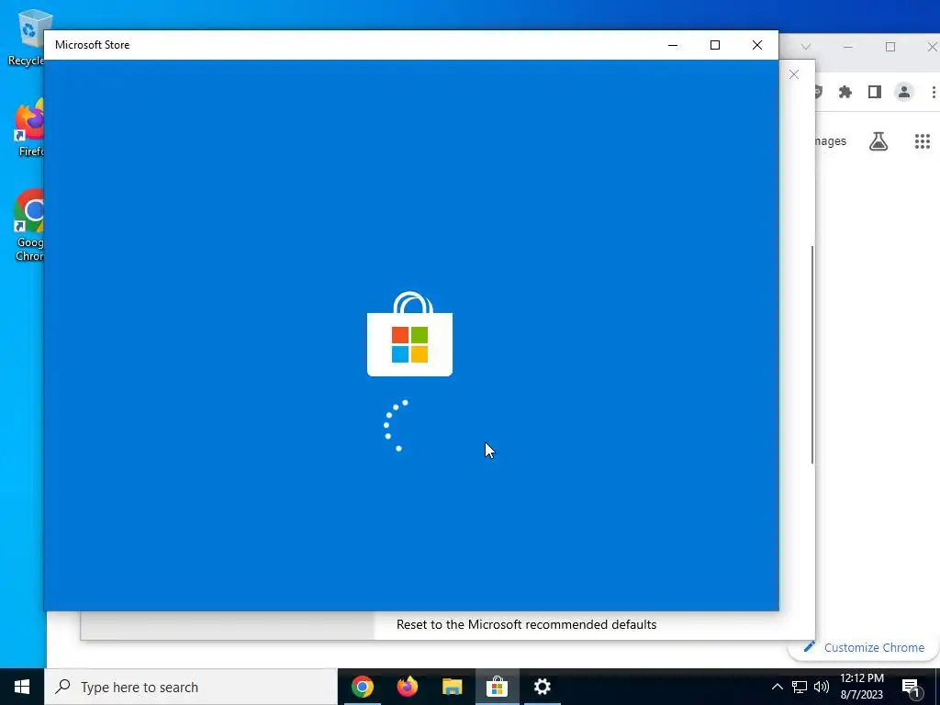Viewport: 940px width, 705px height.
Task: Click Customize Chrome button
Action: click(x=865, y=647)
